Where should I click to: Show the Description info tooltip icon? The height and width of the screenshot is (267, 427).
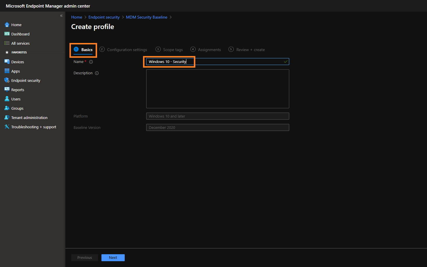97,73
